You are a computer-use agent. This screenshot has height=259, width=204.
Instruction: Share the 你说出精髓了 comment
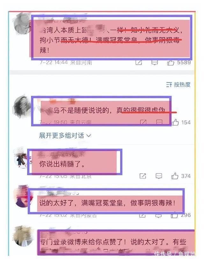(143, 176)
